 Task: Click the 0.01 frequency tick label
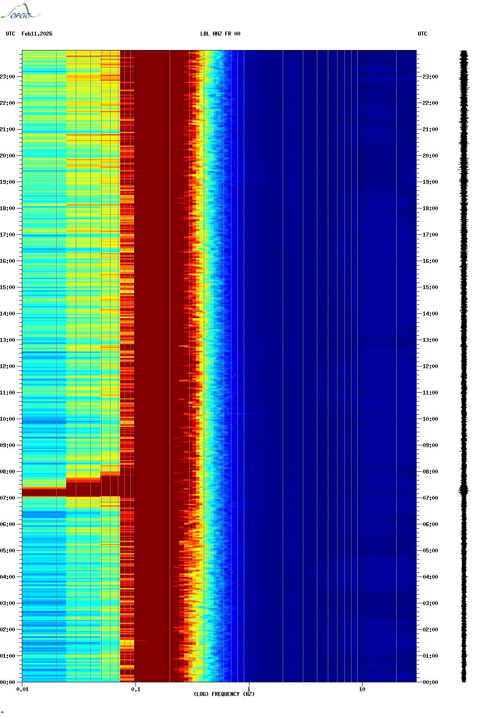pyautogui.click(x=22, y=689)
